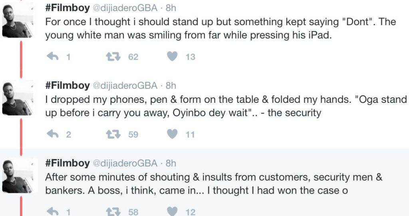Viewport: 409px width, 216px height.
Task: Retweet the tweet with 62 retweets
Action: [x=113, y=57]
